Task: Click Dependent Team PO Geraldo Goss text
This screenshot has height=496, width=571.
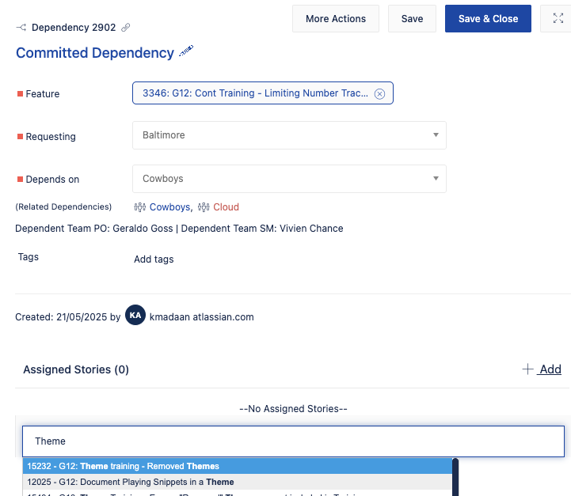Action: tap(94, 229)
